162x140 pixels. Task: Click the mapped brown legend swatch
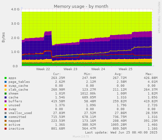click(6, 121)
